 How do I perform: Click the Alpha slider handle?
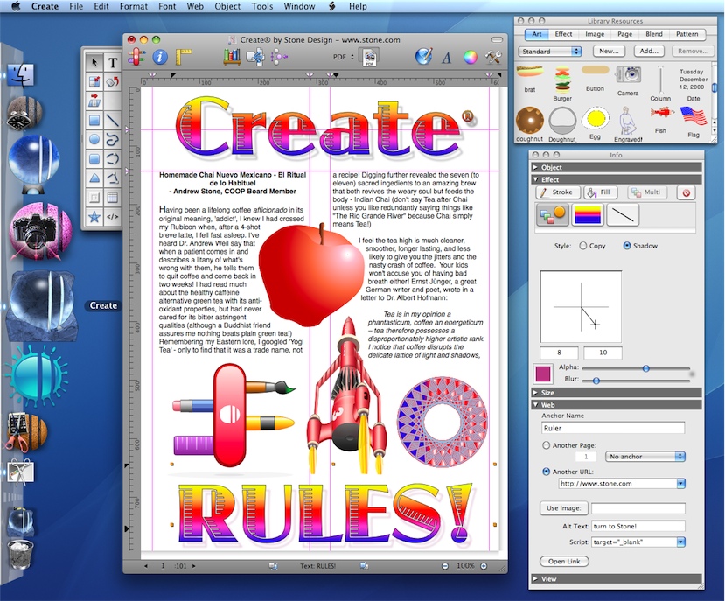click(646, 368)
